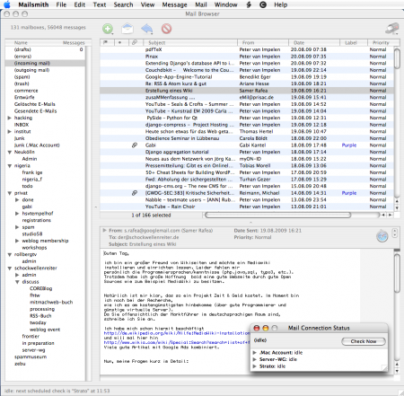
Task: Open the scripts menu icon
Action: coord(249,4)
